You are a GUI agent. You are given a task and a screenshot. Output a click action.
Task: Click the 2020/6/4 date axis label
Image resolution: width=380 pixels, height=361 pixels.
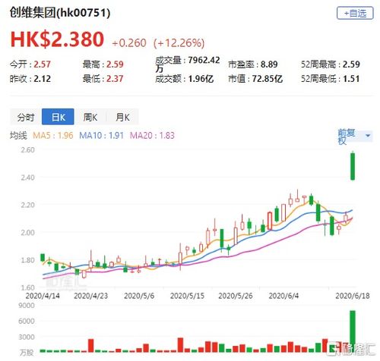(283, 296)
